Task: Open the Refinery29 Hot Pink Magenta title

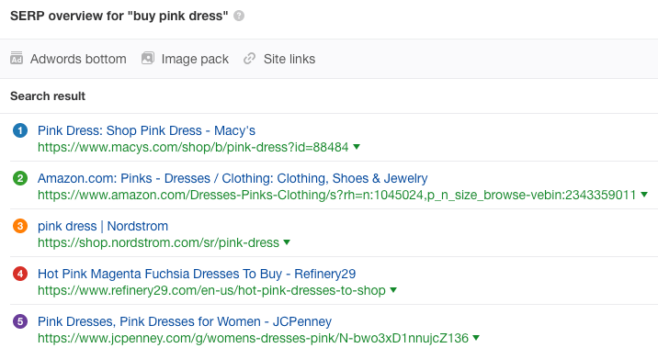Action: 197,274
